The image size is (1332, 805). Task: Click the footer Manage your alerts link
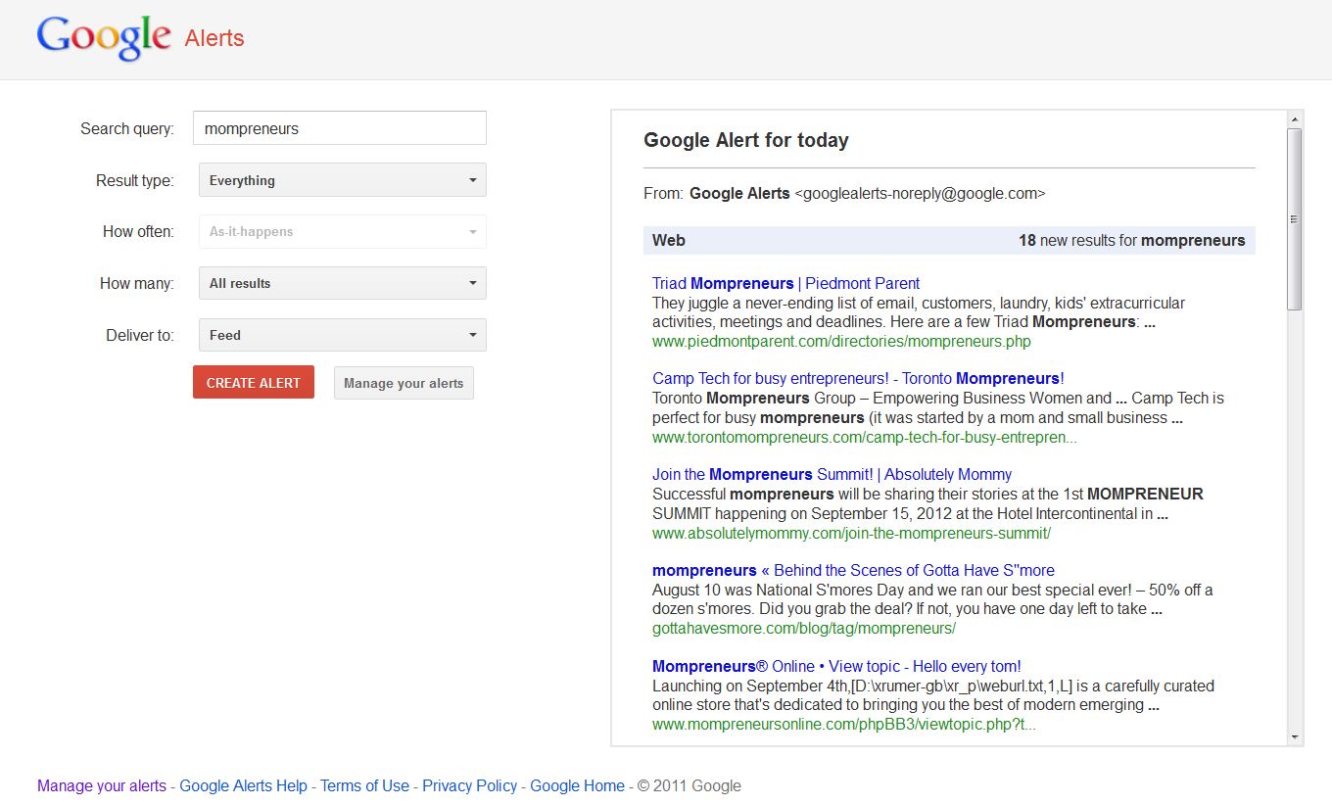tap(102, 785)
